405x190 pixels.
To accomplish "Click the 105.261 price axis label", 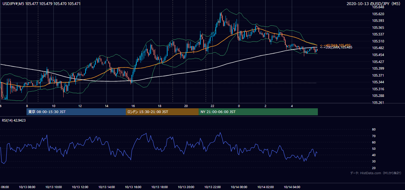I will (378, 103).
